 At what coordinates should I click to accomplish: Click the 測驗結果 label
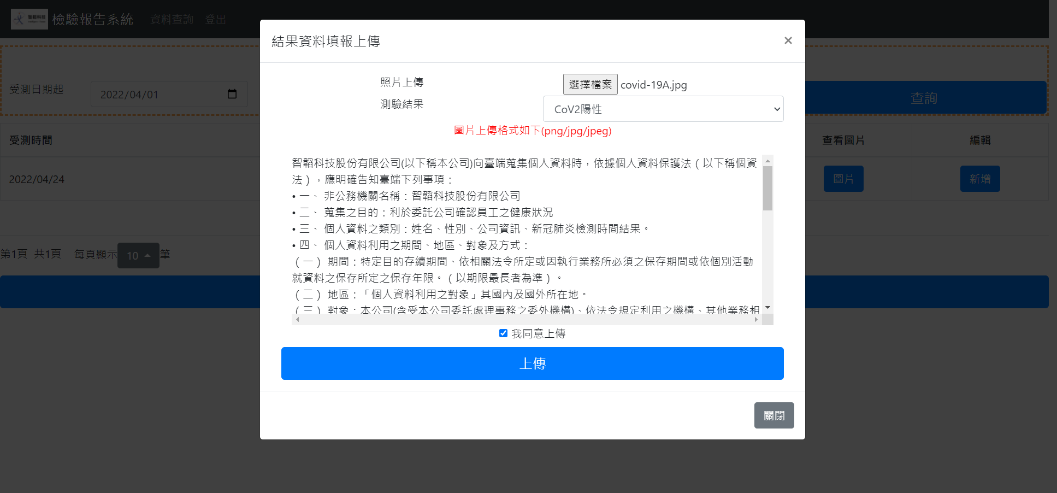[402, 104]
